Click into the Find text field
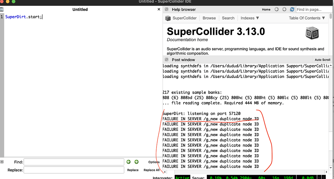The height and width of the screenshot is (179, 334). 74,162
